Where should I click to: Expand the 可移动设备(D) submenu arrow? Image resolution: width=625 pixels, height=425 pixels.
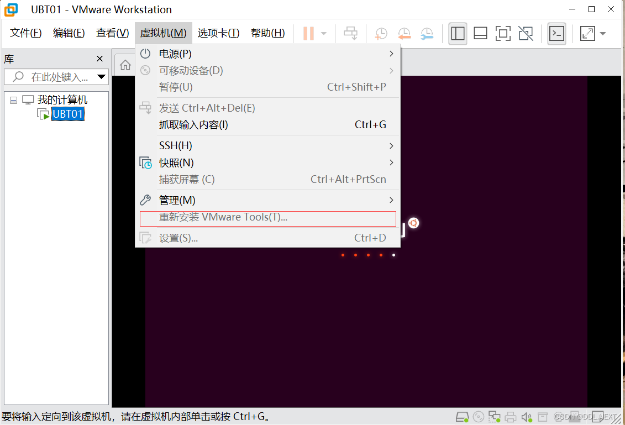click(x=391, y=71)
